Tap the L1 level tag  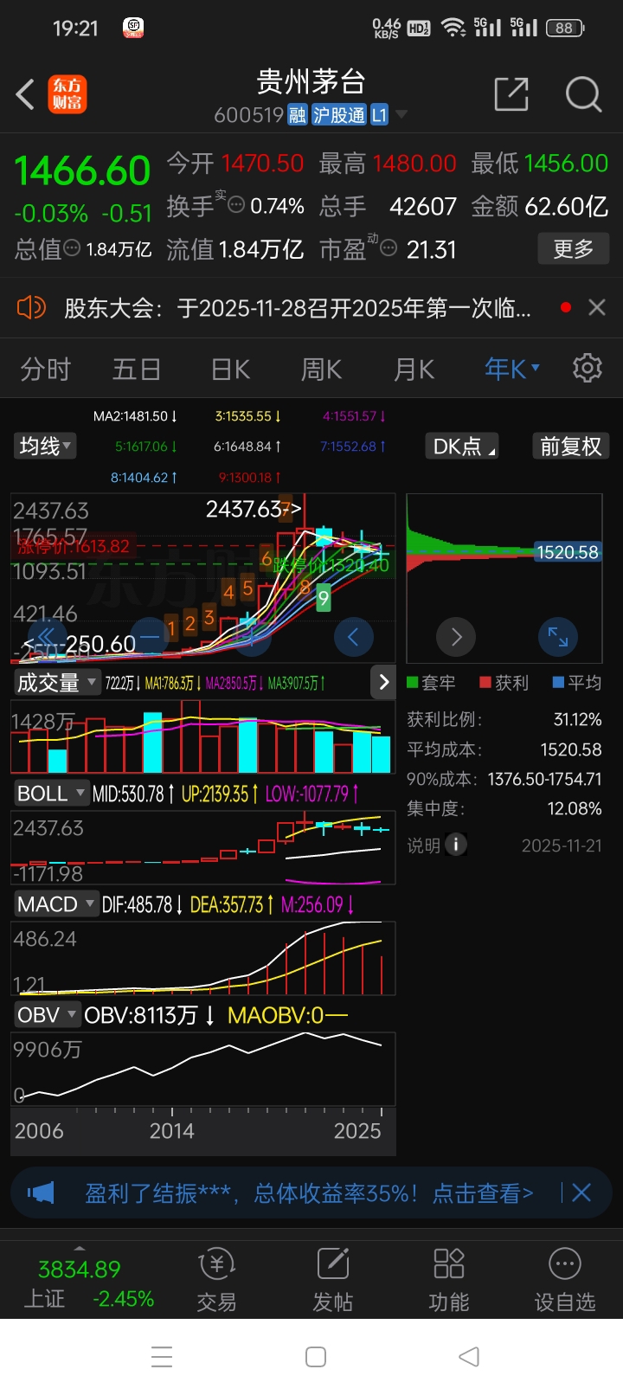pos(379,114)
